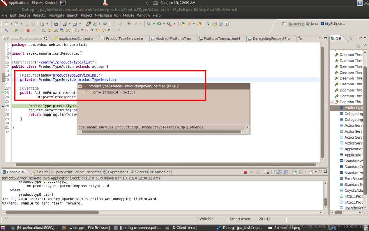
Task: Click the Resume debug button
Action: coord(16,30)
